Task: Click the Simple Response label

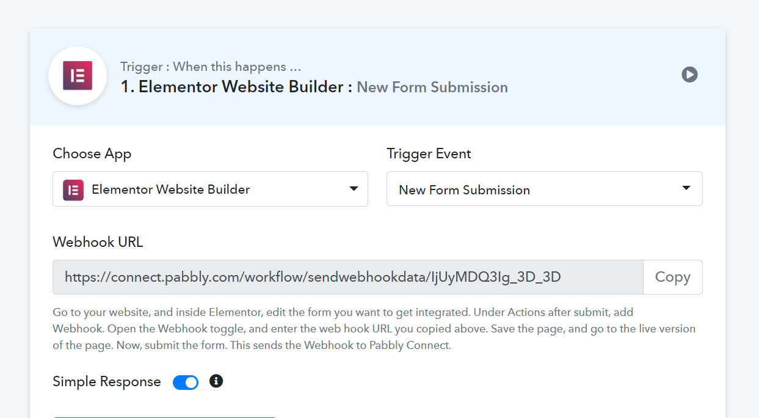Action: point(107,382)
